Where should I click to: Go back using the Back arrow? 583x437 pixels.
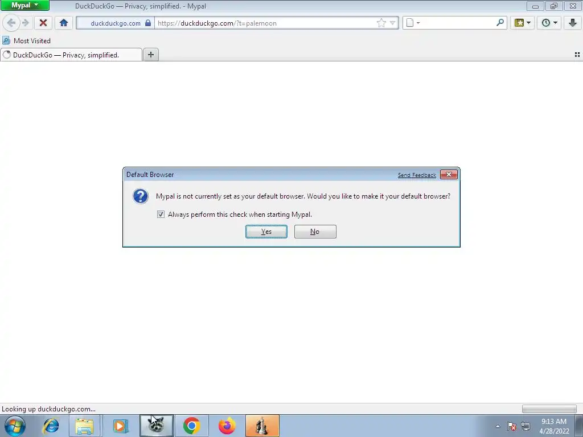(x=11, y=23)
